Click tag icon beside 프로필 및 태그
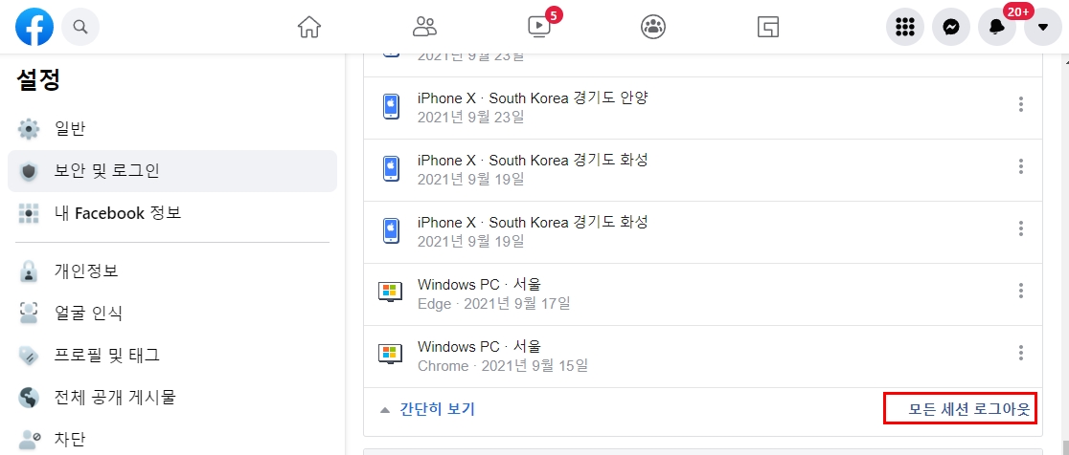Viewport: 1069px width, 455px height. [29, 356]
